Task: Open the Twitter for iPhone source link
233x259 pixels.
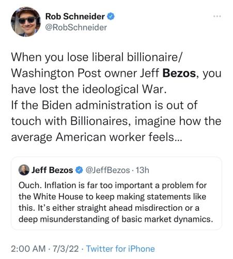Action: pyautogui.click(x=120, y=249)
